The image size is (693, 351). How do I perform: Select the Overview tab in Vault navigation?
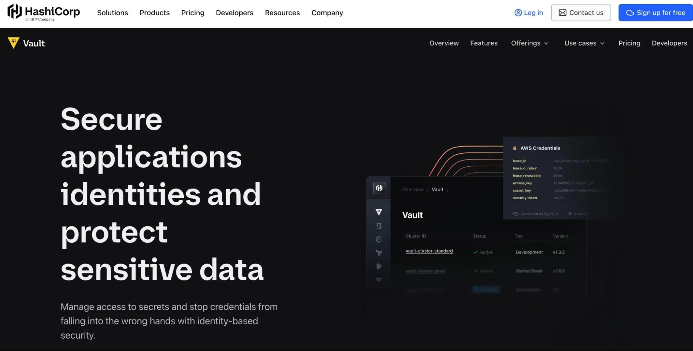(444, 43)
